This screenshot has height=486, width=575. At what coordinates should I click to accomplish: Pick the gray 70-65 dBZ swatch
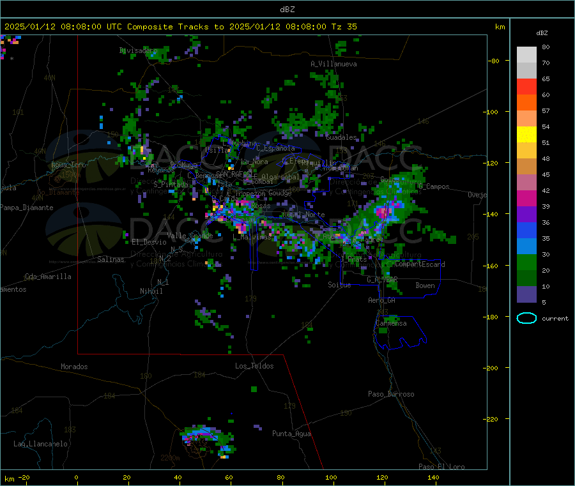[526, 71]
